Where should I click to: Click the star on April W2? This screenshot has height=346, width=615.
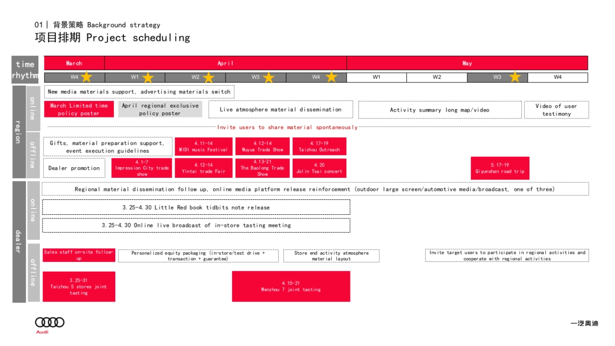[x=209, y=77]
